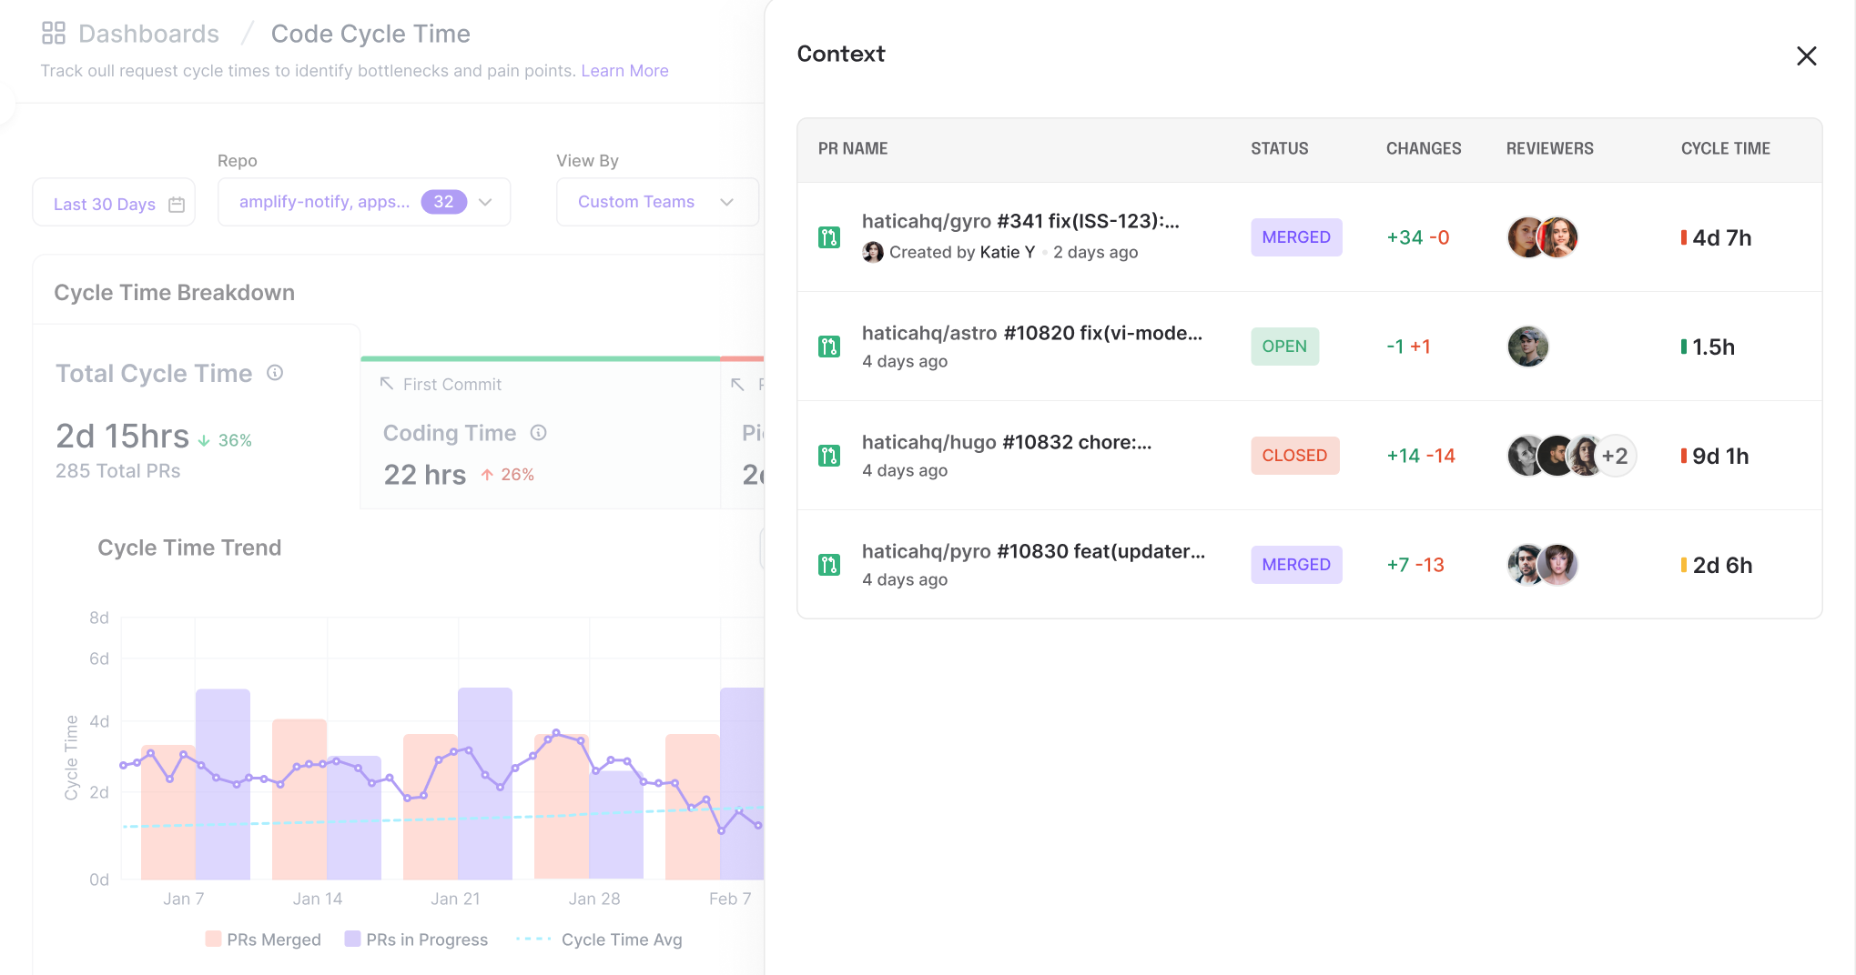The image size is (1856, 975).
Task: Close the Context panel
Action: pos(1806,55)
